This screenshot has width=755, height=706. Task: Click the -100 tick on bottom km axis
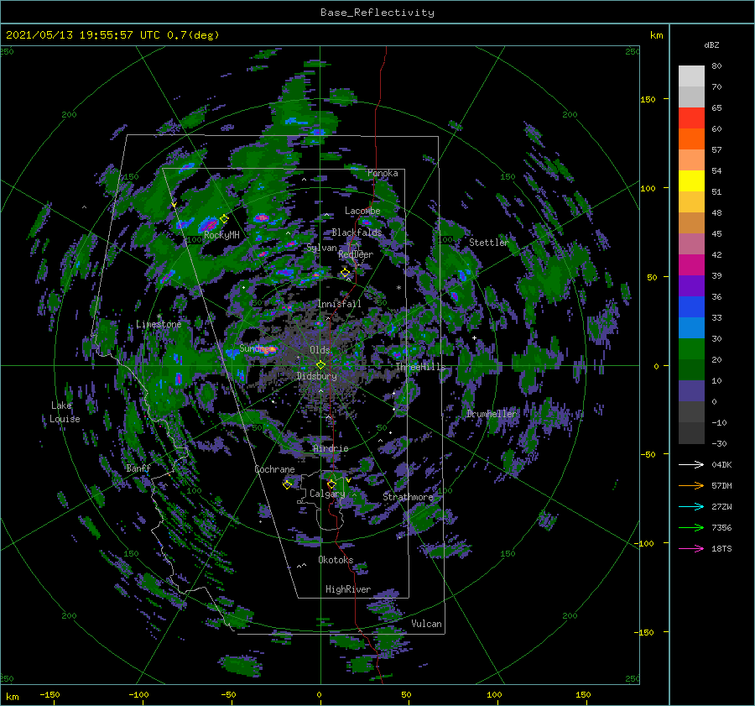(x=138, y=695)
